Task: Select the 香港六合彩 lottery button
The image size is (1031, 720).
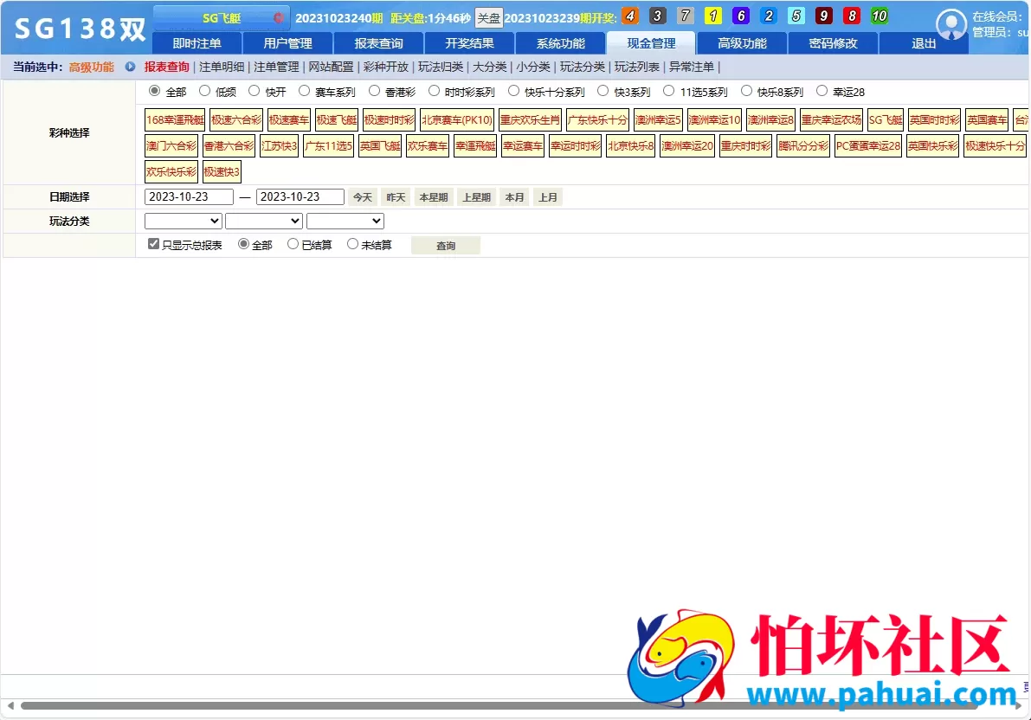Action: click(x=229, y=146)
